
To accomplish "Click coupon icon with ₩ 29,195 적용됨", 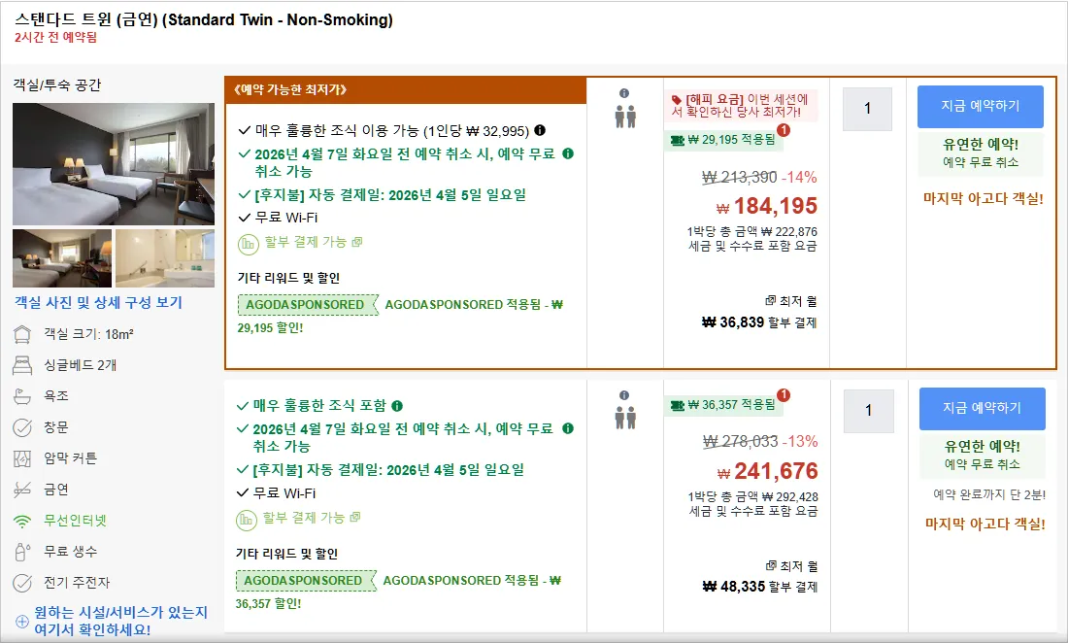I will (x=677, y=140).
